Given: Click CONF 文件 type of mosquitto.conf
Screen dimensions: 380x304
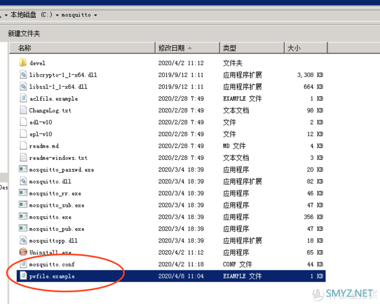Looking at the screenshot, I should click(x=237, y=264).
